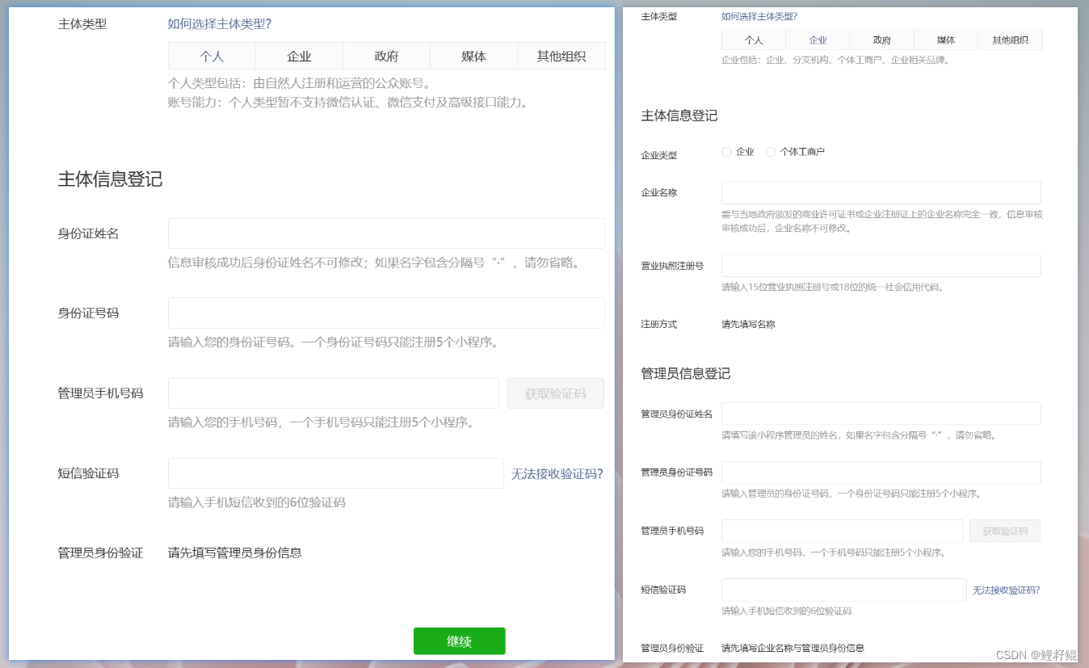The height and width of the screenshot is (668, 1089).
Task: Select 其他组织 tab in the right form
Action: (x=1010, y=40)
